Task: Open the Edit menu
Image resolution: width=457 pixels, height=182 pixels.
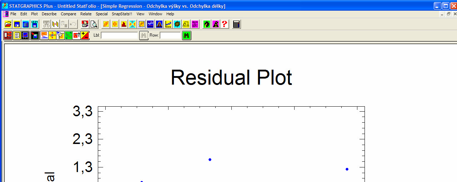Action: click(24, 14)
